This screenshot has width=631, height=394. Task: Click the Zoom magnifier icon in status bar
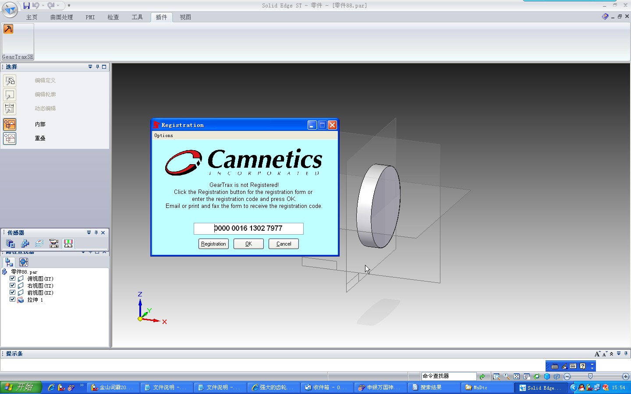click(507, 376)
